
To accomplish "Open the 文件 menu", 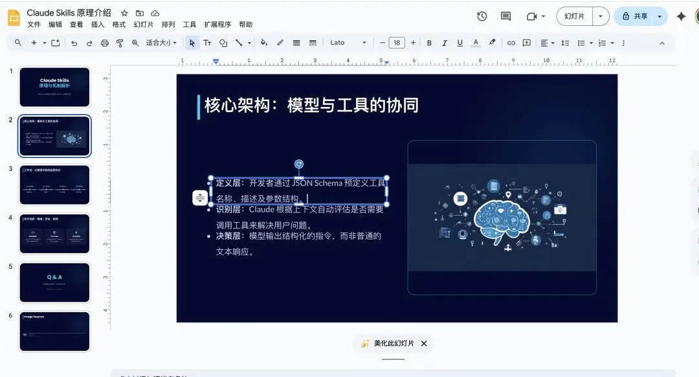I will [x=34, y=25].
